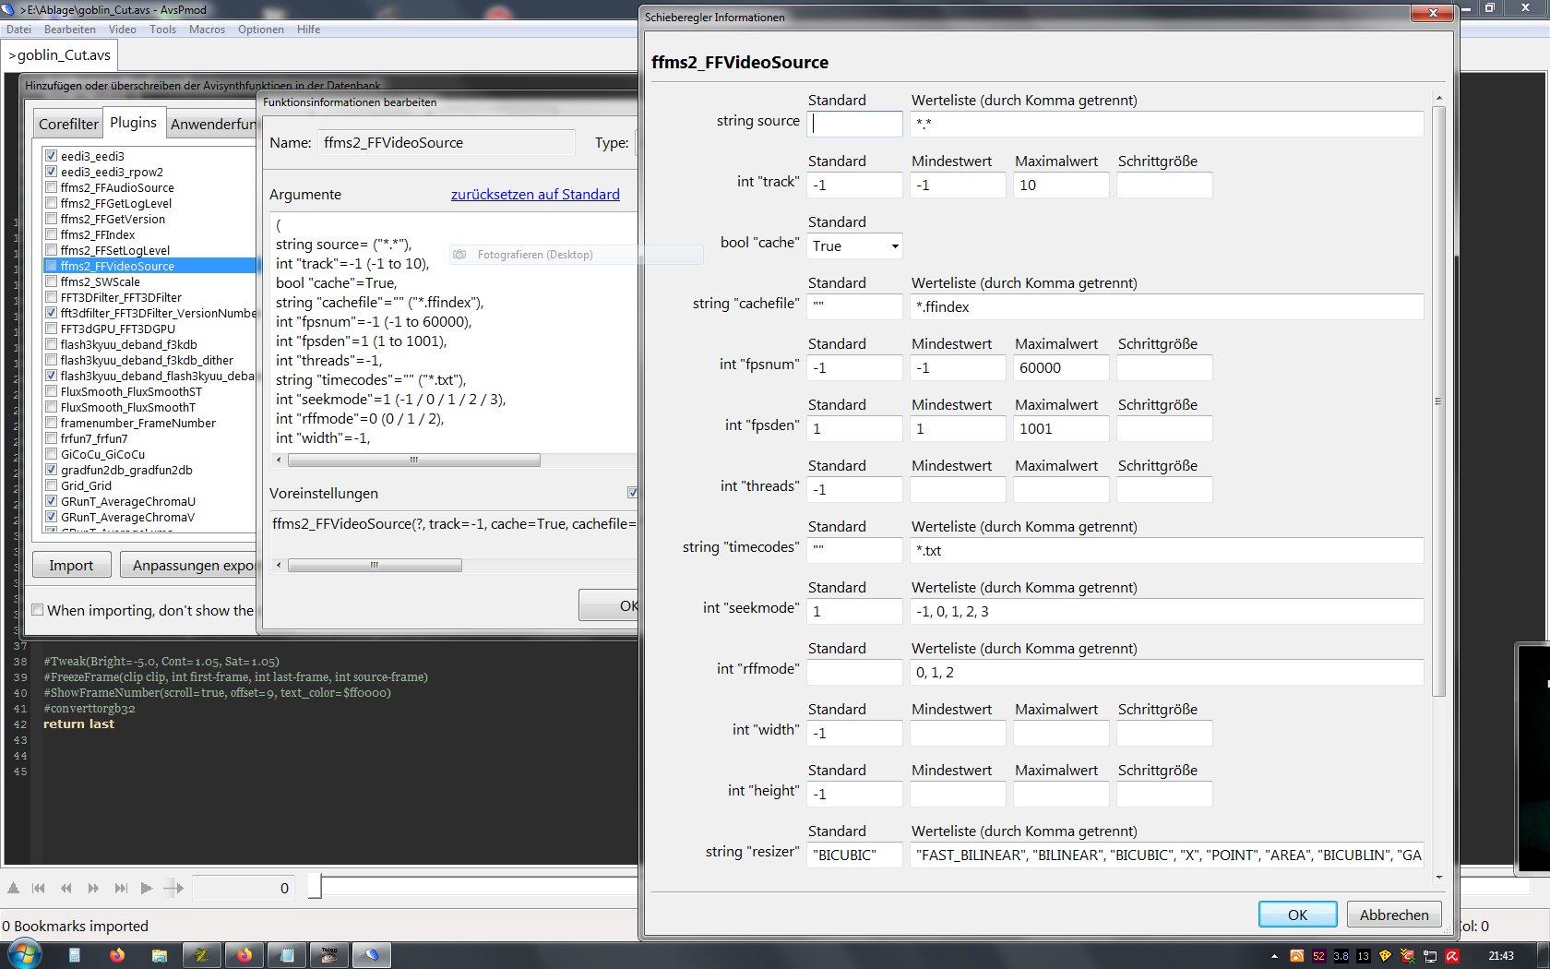The image size is (1550, 969).
Task: Click the tray icon showing 13
Action: tap(1363, 956)
